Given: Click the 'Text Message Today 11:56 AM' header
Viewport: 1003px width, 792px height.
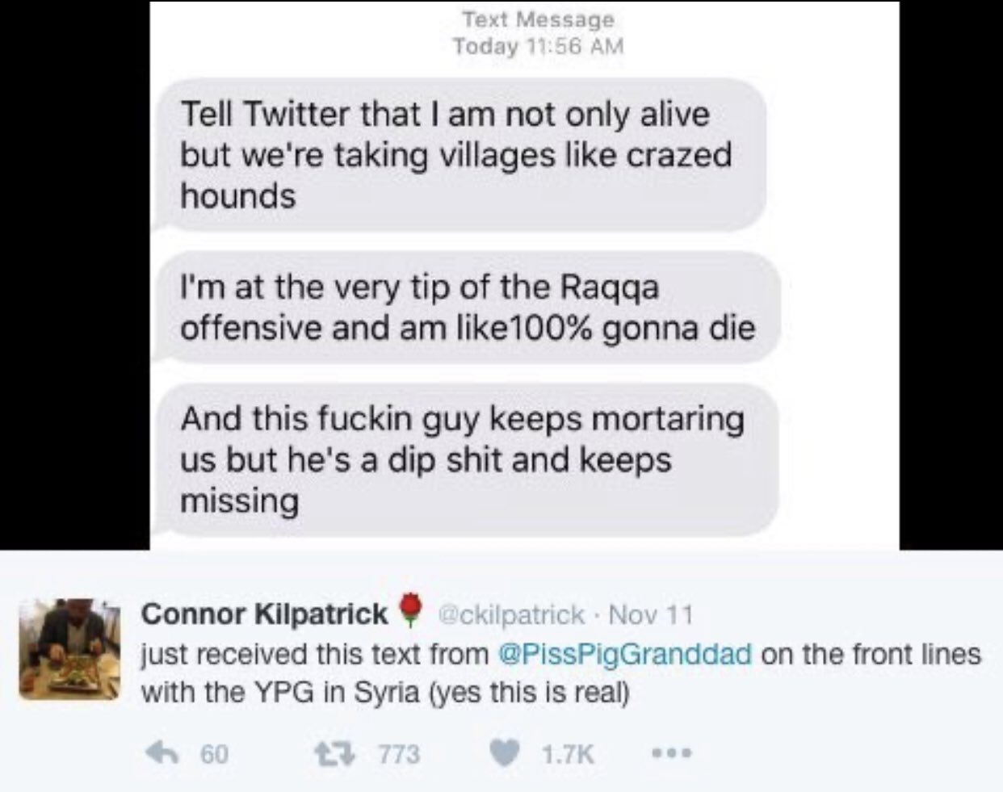Looking at the screenshot, I should coord(538,32).
